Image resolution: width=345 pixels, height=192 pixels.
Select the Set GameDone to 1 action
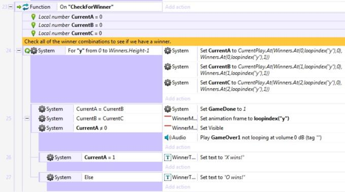(223, 109)
